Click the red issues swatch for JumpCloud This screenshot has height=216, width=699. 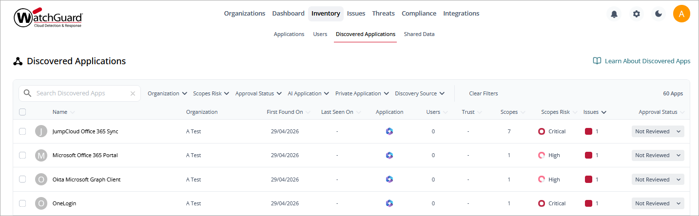[x=588, y=131]
